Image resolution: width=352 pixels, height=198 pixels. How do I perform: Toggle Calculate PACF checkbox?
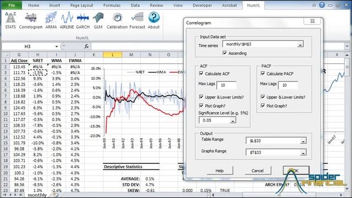coord(263,73)
